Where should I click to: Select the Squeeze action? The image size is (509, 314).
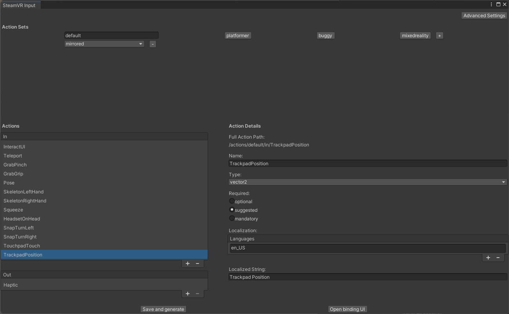click(x=104, y=210)
